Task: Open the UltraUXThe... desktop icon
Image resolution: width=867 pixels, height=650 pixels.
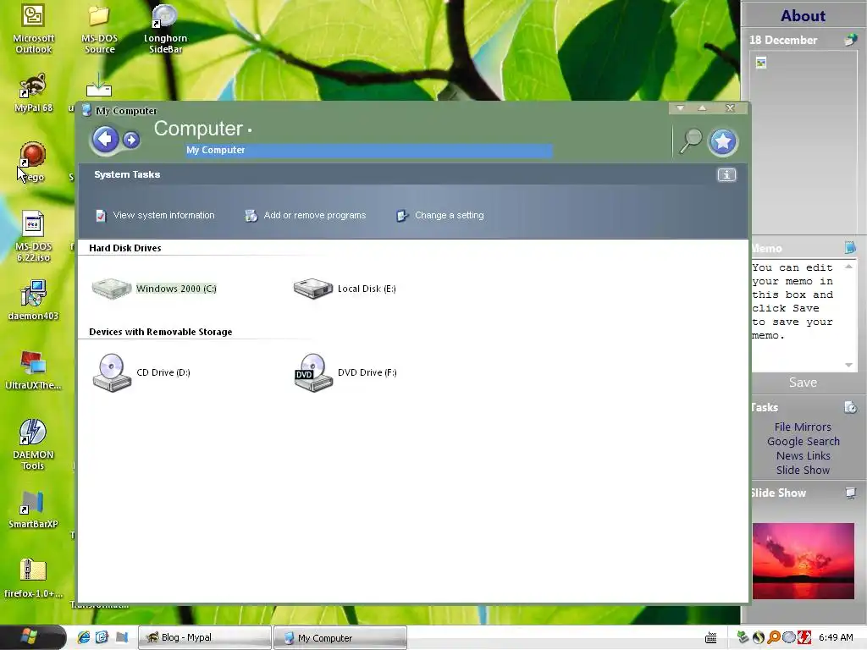Action: [x=33, y=371]
